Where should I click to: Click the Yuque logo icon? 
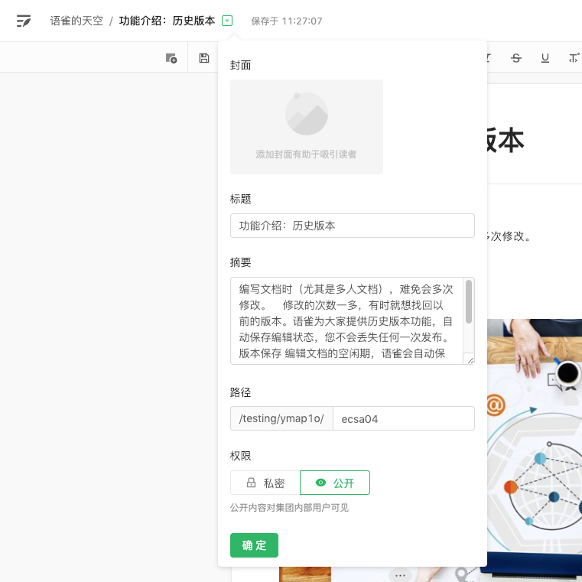(24, 21)
